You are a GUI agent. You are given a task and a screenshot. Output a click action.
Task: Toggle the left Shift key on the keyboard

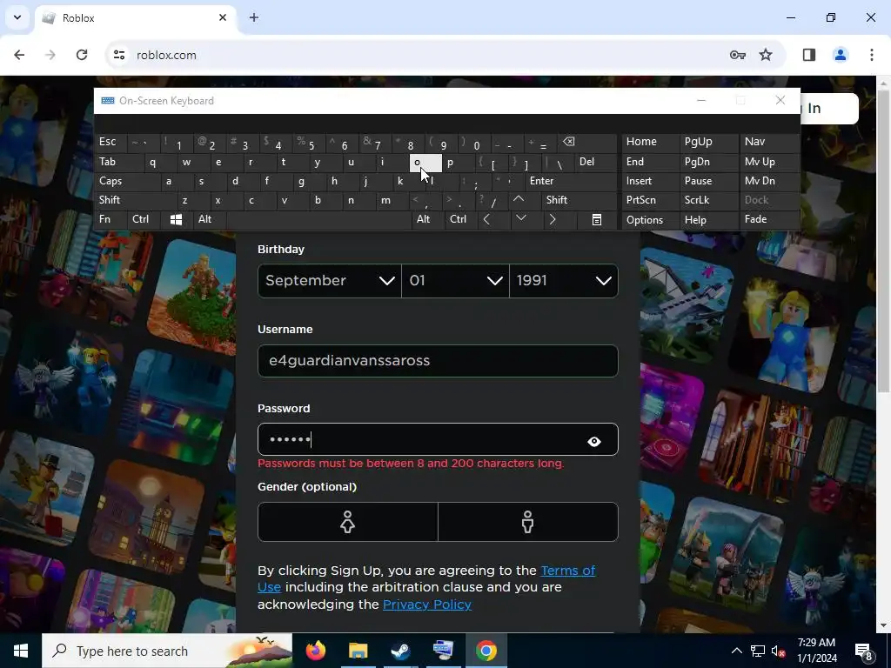[135, 200]
